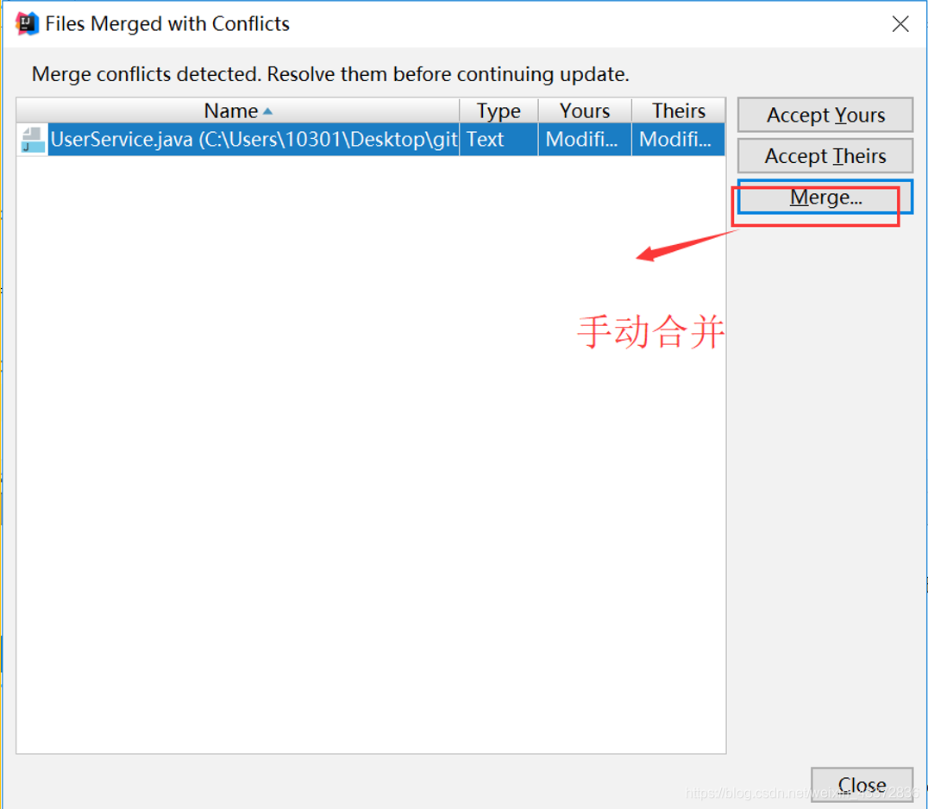Image resolution: width=928 pixels, height=809 pixels.
Task: Click the Yours Modifi... cell
Action: tap(585, 140)
